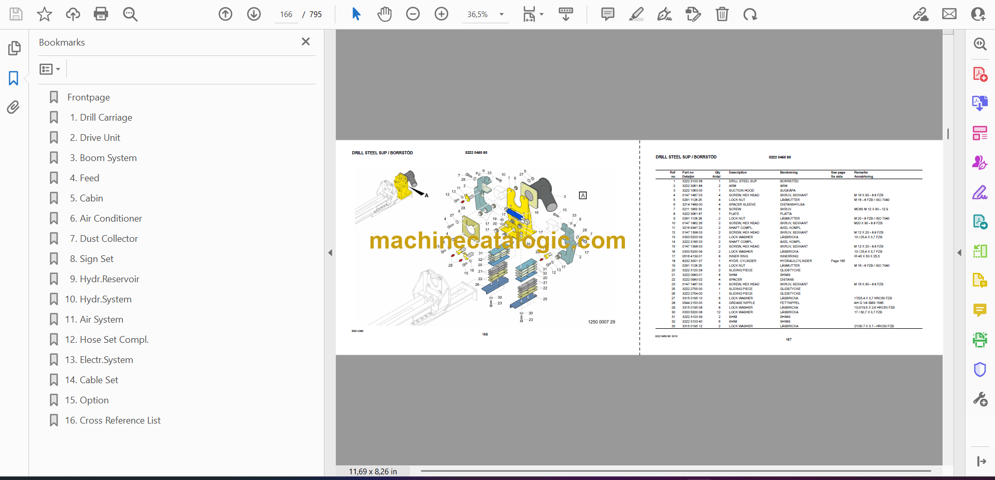Toggle the bookmarks panel icon
Viewport: 995px width, 480px height.
point(13,78)
